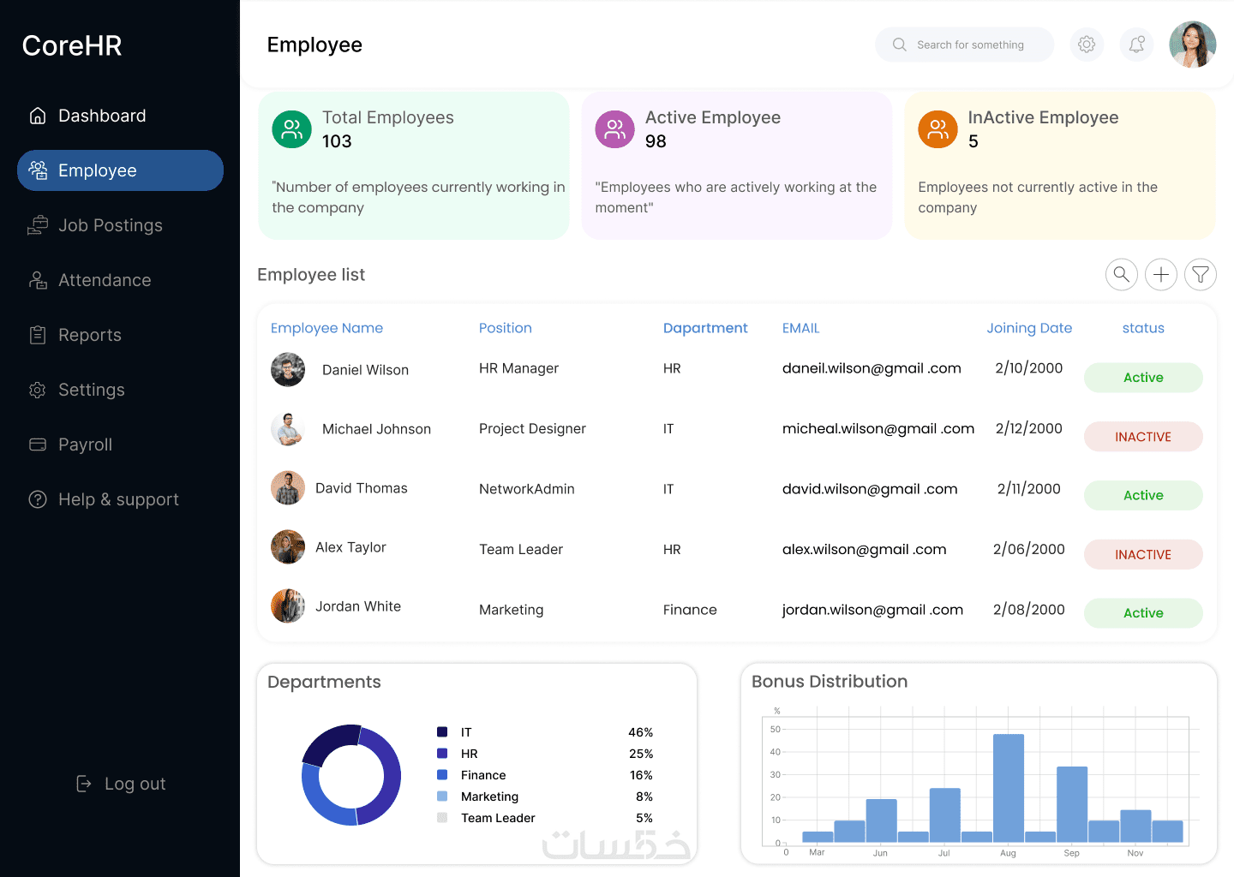1234x877 pixels.
Task: Sort by Dapartment column header
Action: (x=705, y=328)
